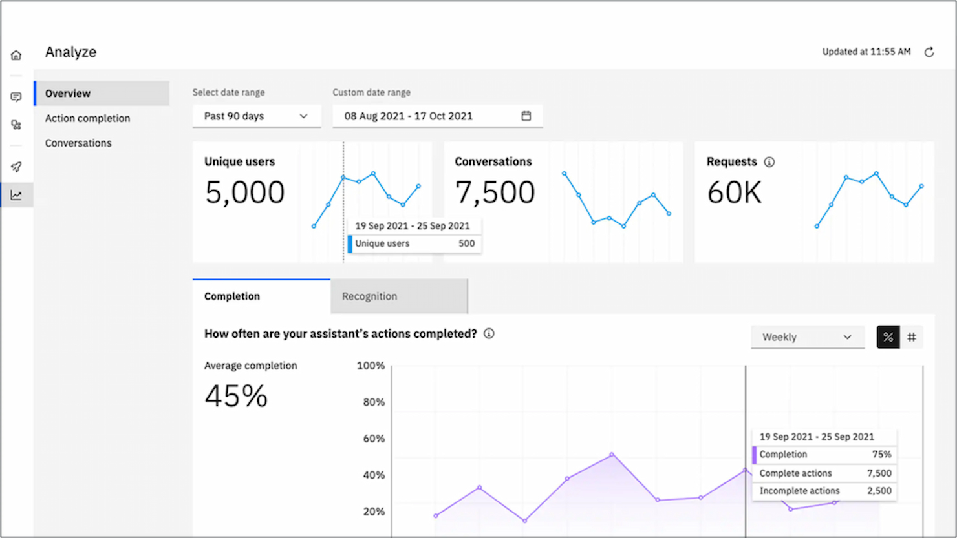Select the Analyze chart icon in sidebar
Viewport: 957px width, 538px height.
pos(16,194)
